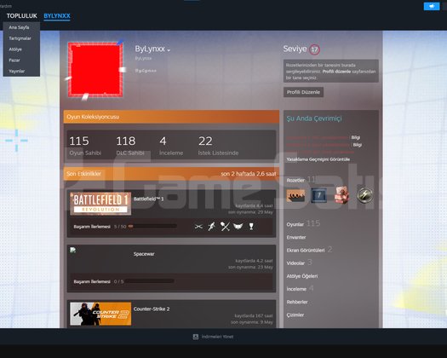Click the crossed rifles achievement icon
447x358 pixels.
(x=198, y=227)
